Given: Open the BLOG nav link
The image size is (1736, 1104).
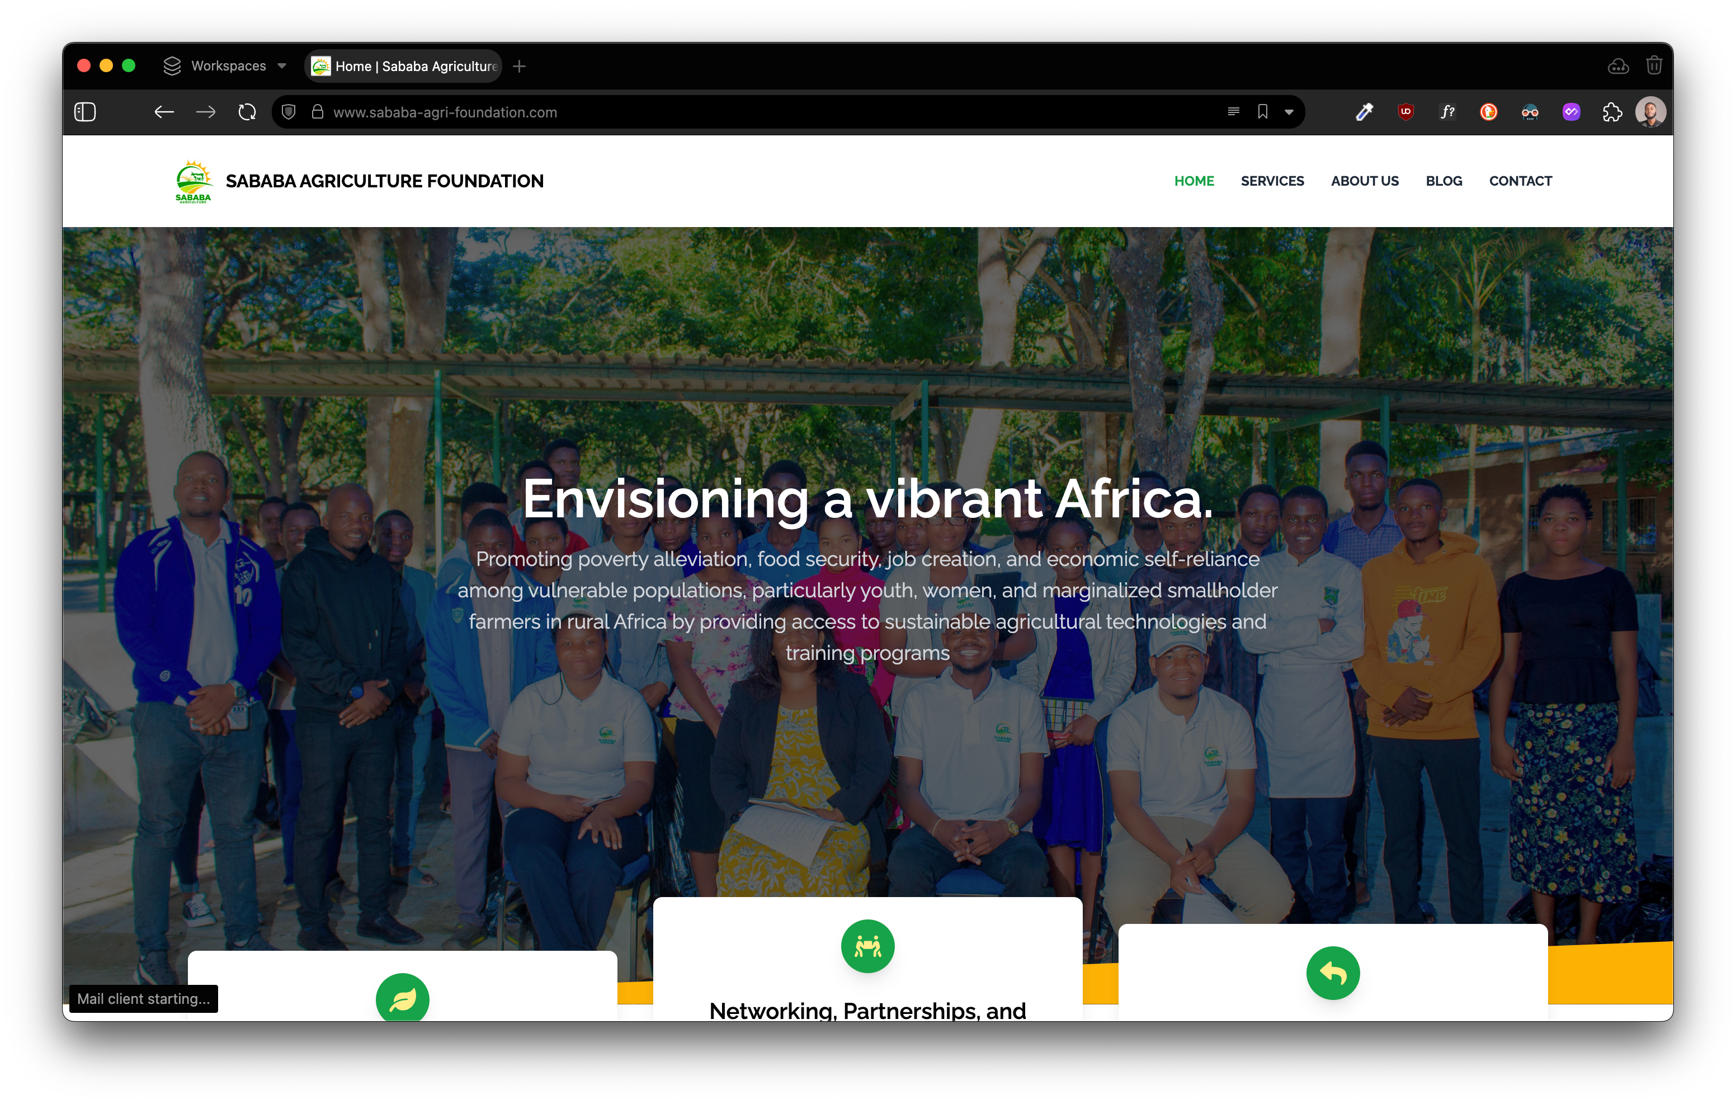Looking at the screenshot, I should 1443,181.
